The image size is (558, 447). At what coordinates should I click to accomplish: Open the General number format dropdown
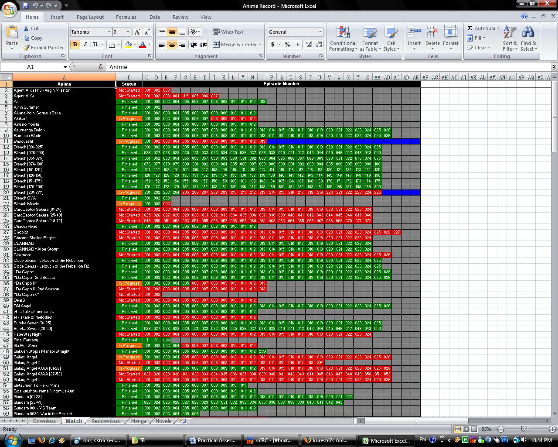tap(320, 32)
